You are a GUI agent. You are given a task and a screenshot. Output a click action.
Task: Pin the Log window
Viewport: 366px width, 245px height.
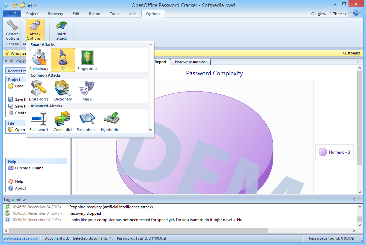354,200
